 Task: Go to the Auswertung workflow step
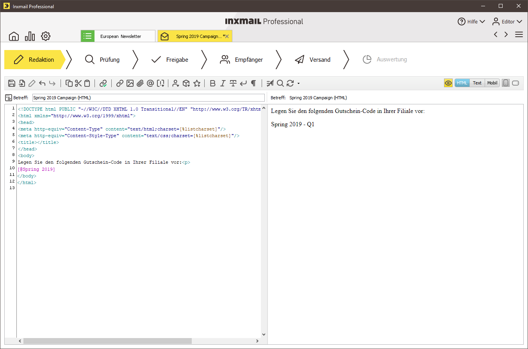385,59
